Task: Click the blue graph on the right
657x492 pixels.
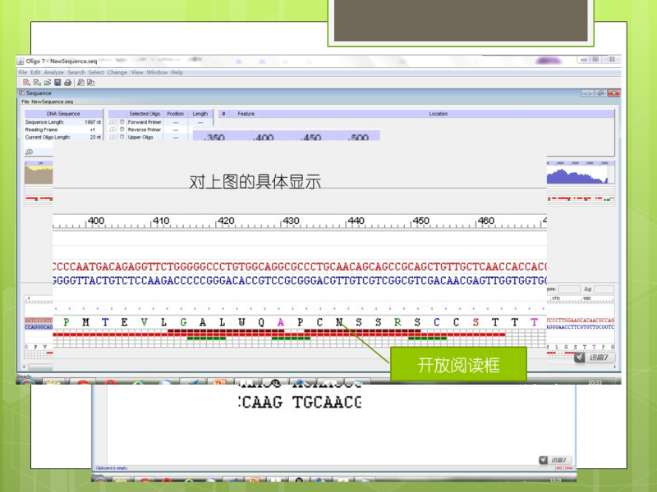Action: [577, 175]
